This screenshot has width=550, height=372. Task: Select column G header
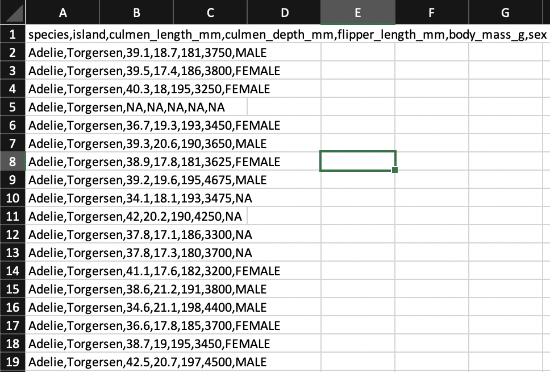click(x=504, y=11)
